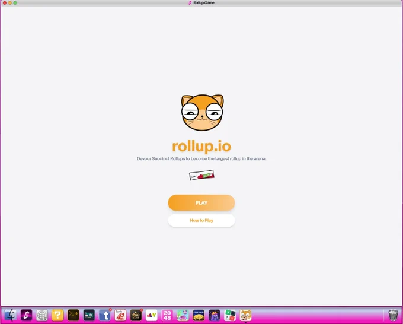The image size is (403, 324).
Task: Minimize the window with the yellow button
Action: [10, 3]
